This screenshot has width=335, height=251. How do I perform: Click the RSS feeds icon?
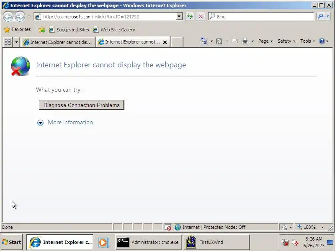click(219, 41)
